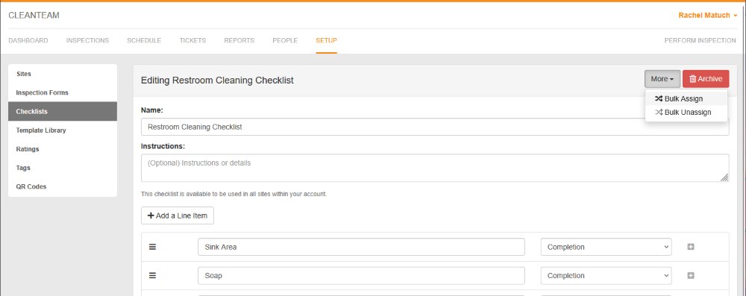
Task: Select Bulk Assign from the menu
Action: pos(686,98)
